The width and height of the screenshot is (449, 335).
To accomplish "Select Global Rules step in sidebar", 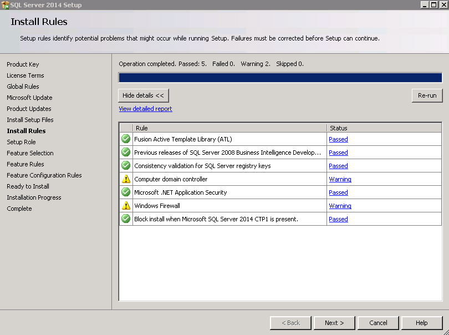I will click(23, 87).
